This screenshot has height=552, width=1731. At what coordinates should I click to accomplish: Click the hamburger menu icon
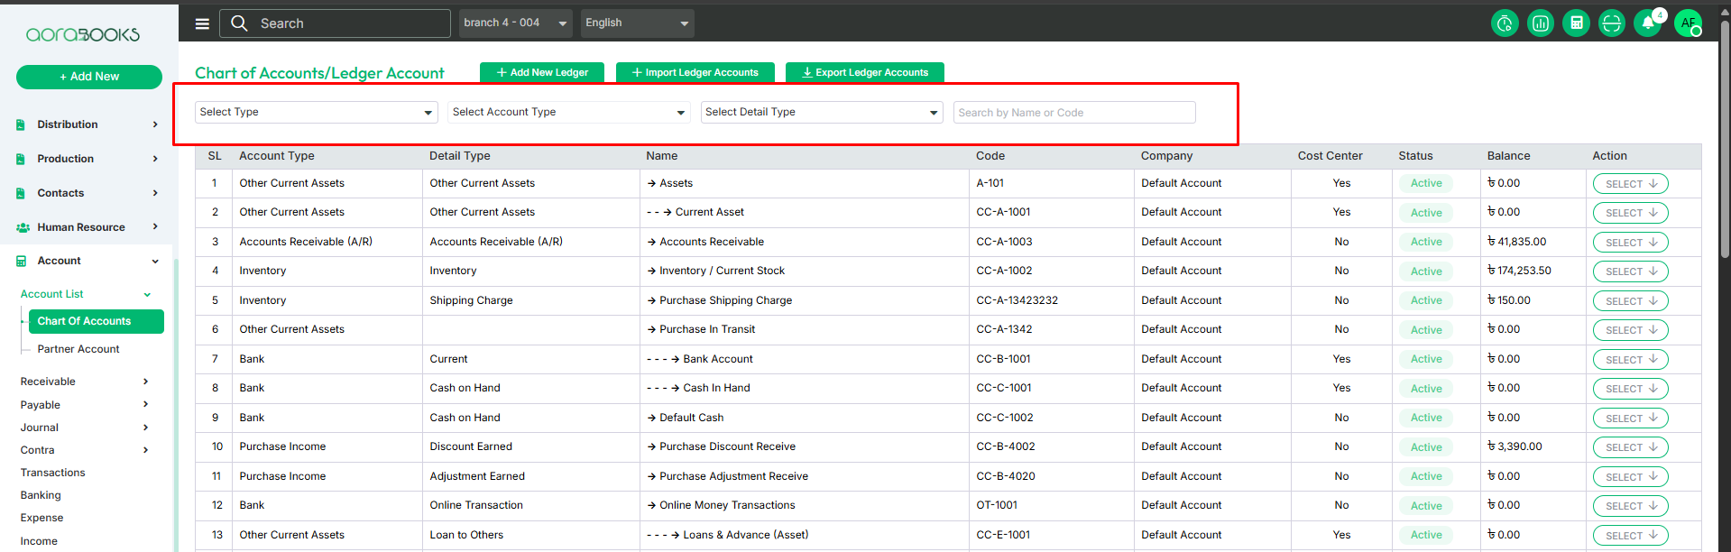coord(202,23)
